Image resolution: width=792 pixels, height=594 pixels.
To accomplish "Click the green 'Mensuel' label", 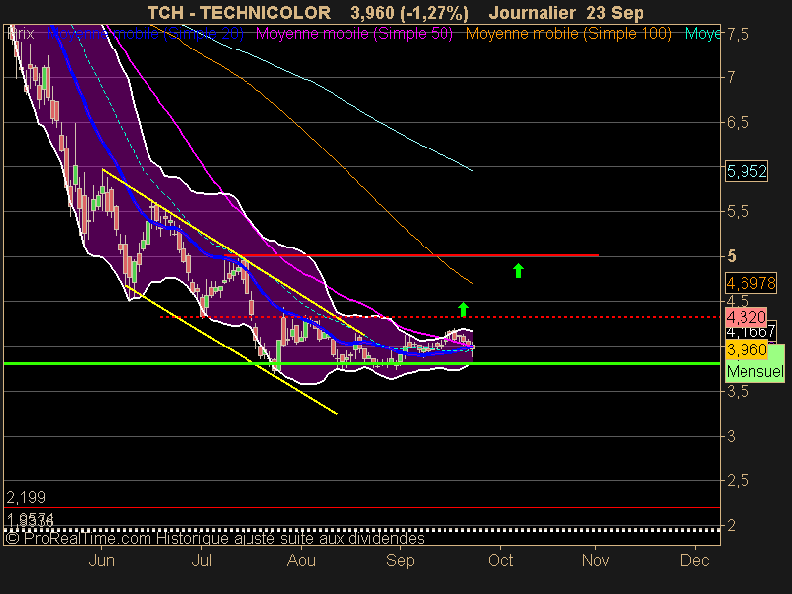I will 755,372.
